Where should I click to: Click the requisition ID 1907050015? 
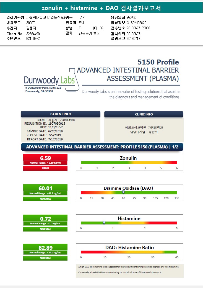coord(57,124)
